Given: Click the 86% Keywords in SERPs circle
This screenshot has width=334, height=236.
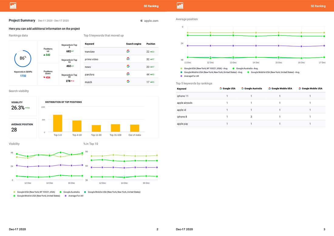Looking at the screenshot, I should pos(23,59).
